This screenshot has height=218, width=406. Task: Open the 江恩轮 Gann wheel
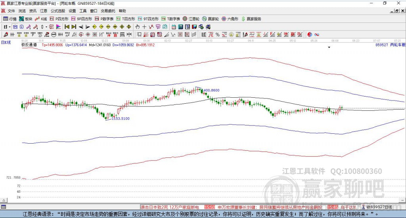(191, 19)
